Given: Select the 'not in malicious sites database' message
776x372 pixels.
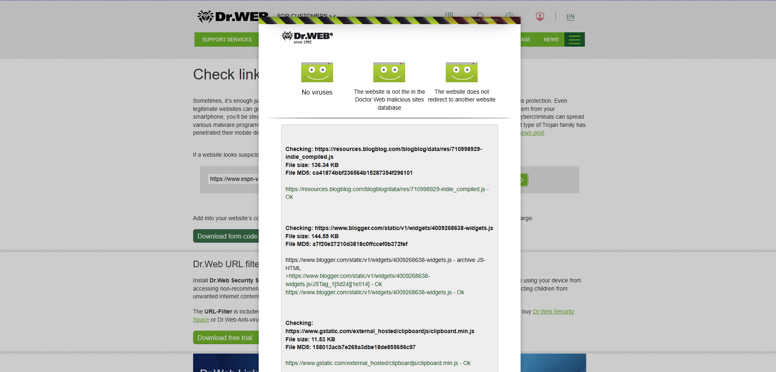Looking at the screenshot, I should 389,100.
